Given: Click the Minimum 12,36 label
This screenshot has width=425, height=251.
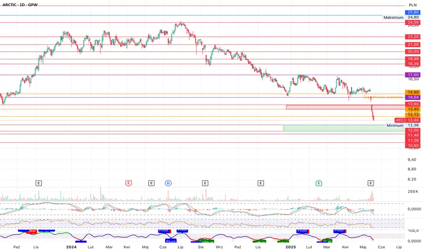Looking at the screenshot, I should 403,125.
